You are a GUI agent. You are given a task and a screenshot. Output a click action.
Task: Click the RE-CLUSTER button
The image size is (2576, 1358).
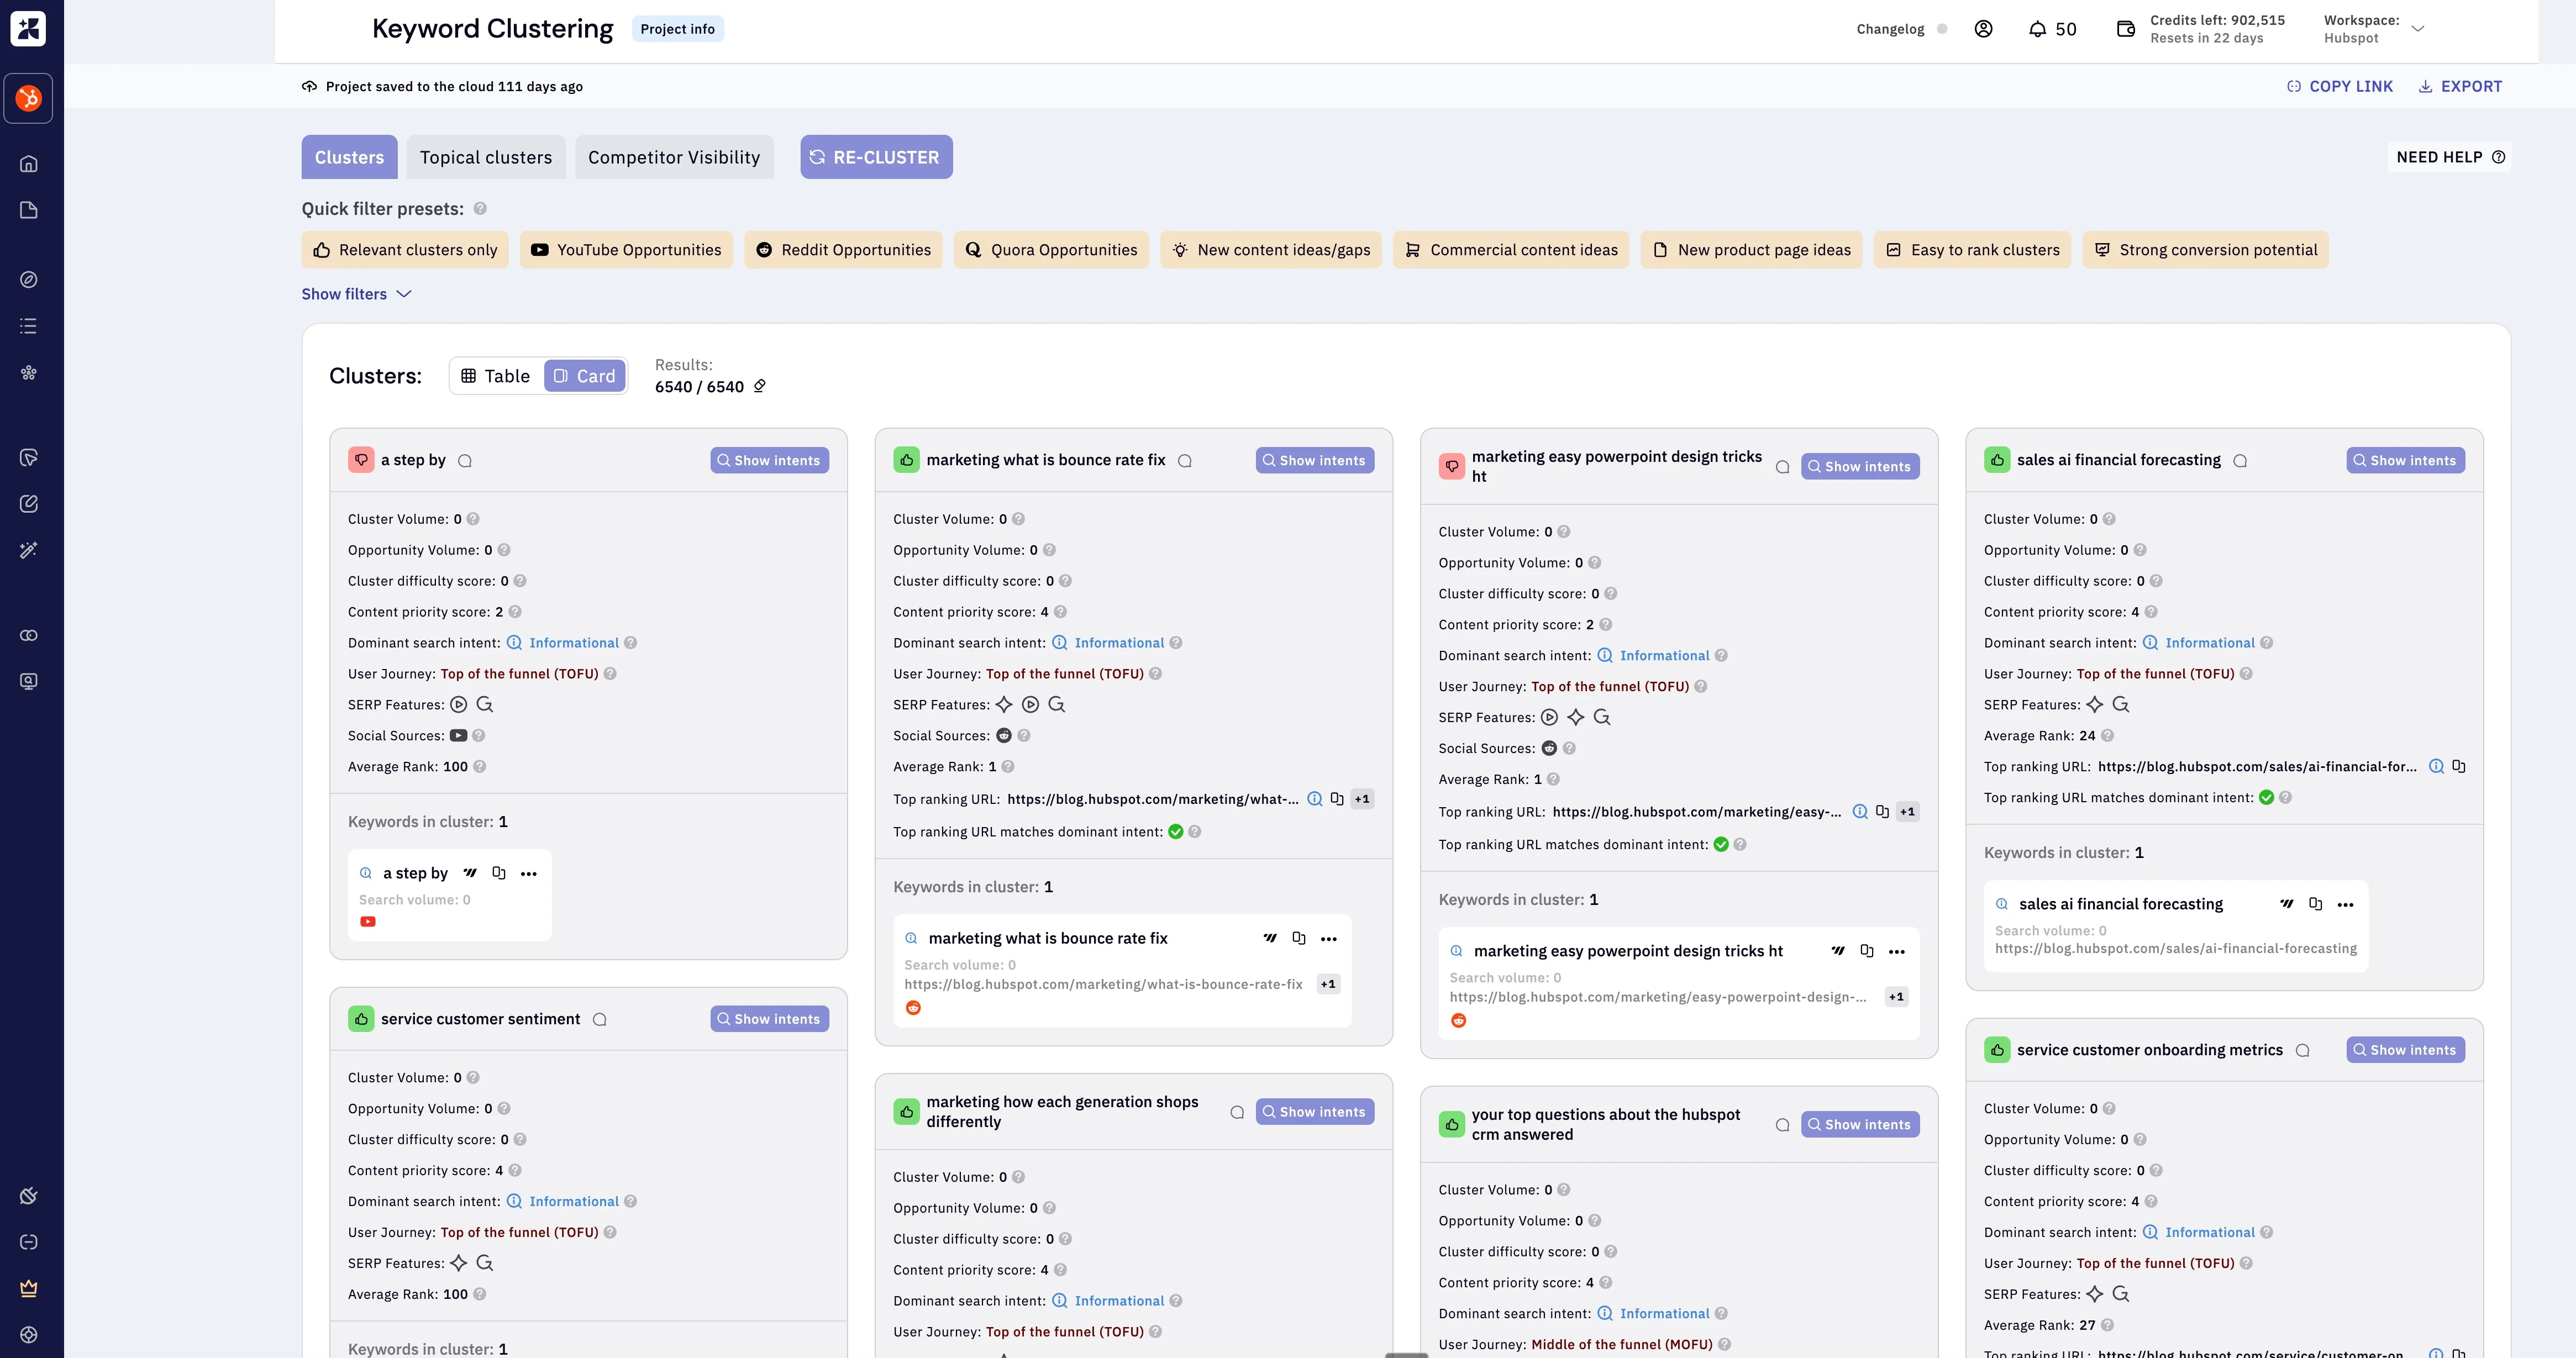(875, 157)
